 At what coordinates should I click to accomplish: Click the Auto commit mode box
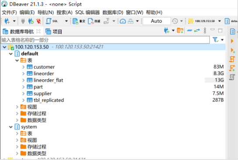[156, 21]
